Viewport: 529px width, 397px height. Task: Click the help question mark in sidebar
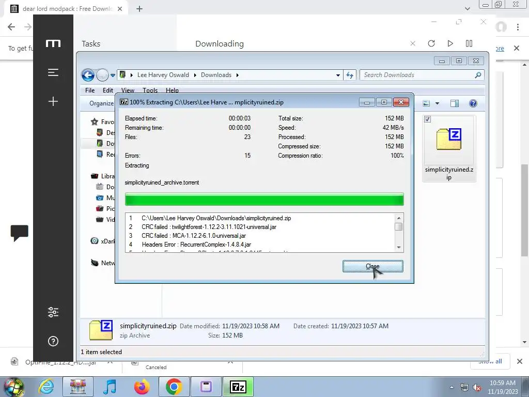pos(53,341)
